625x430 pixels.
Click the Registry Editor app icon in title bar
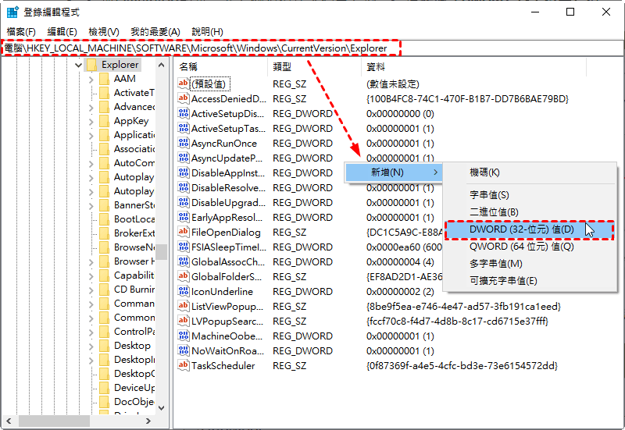tap(13, 12)
